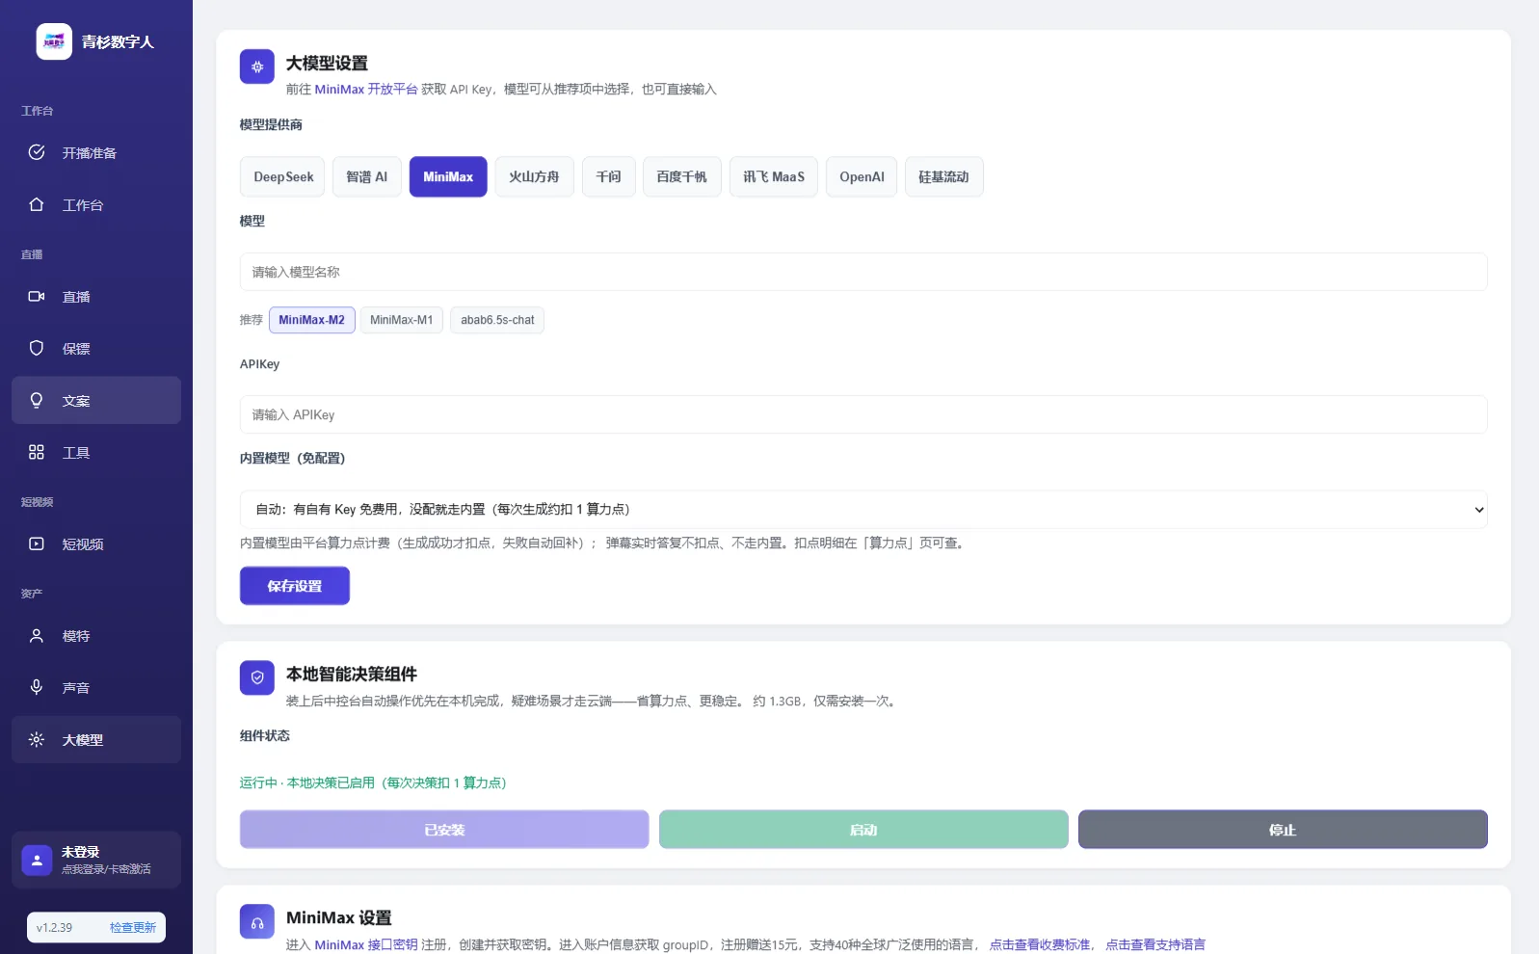This screenshot has width=1539, height=954.
Task: Click the 青杉数字人 app logo
Action: [54, 41]
